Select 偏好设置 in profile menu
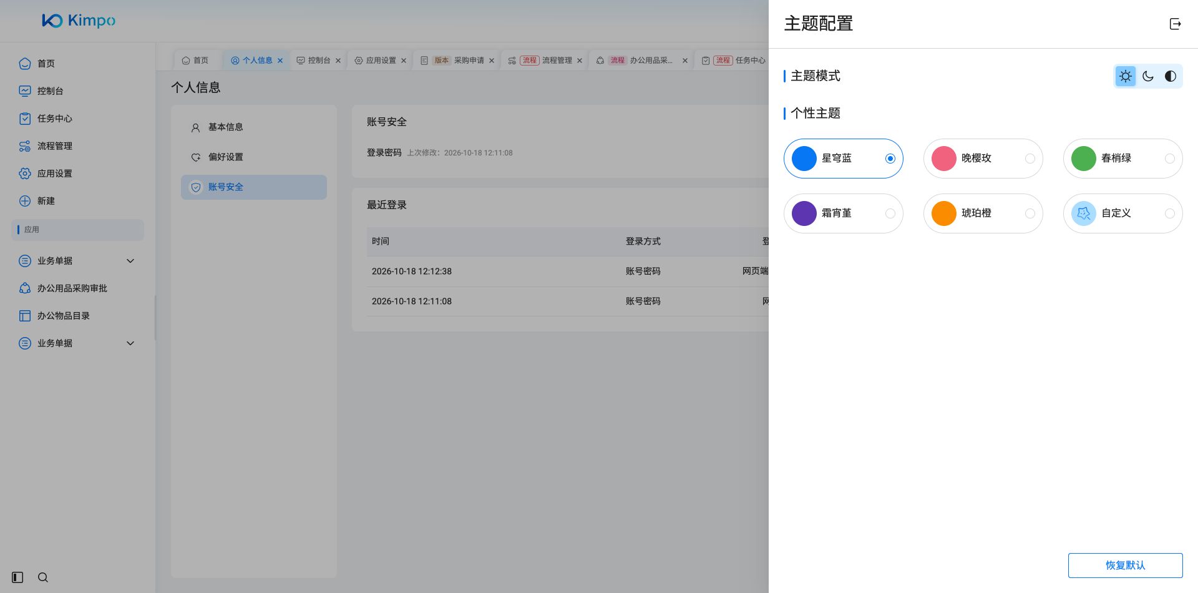Screen dimensions: 1198x593 [254, 157]
